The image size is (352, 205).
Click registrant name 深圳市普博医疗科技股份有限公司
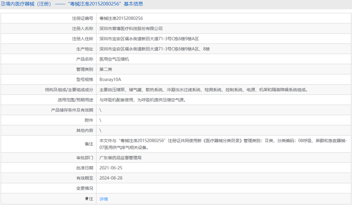click(x=131, y=29)
